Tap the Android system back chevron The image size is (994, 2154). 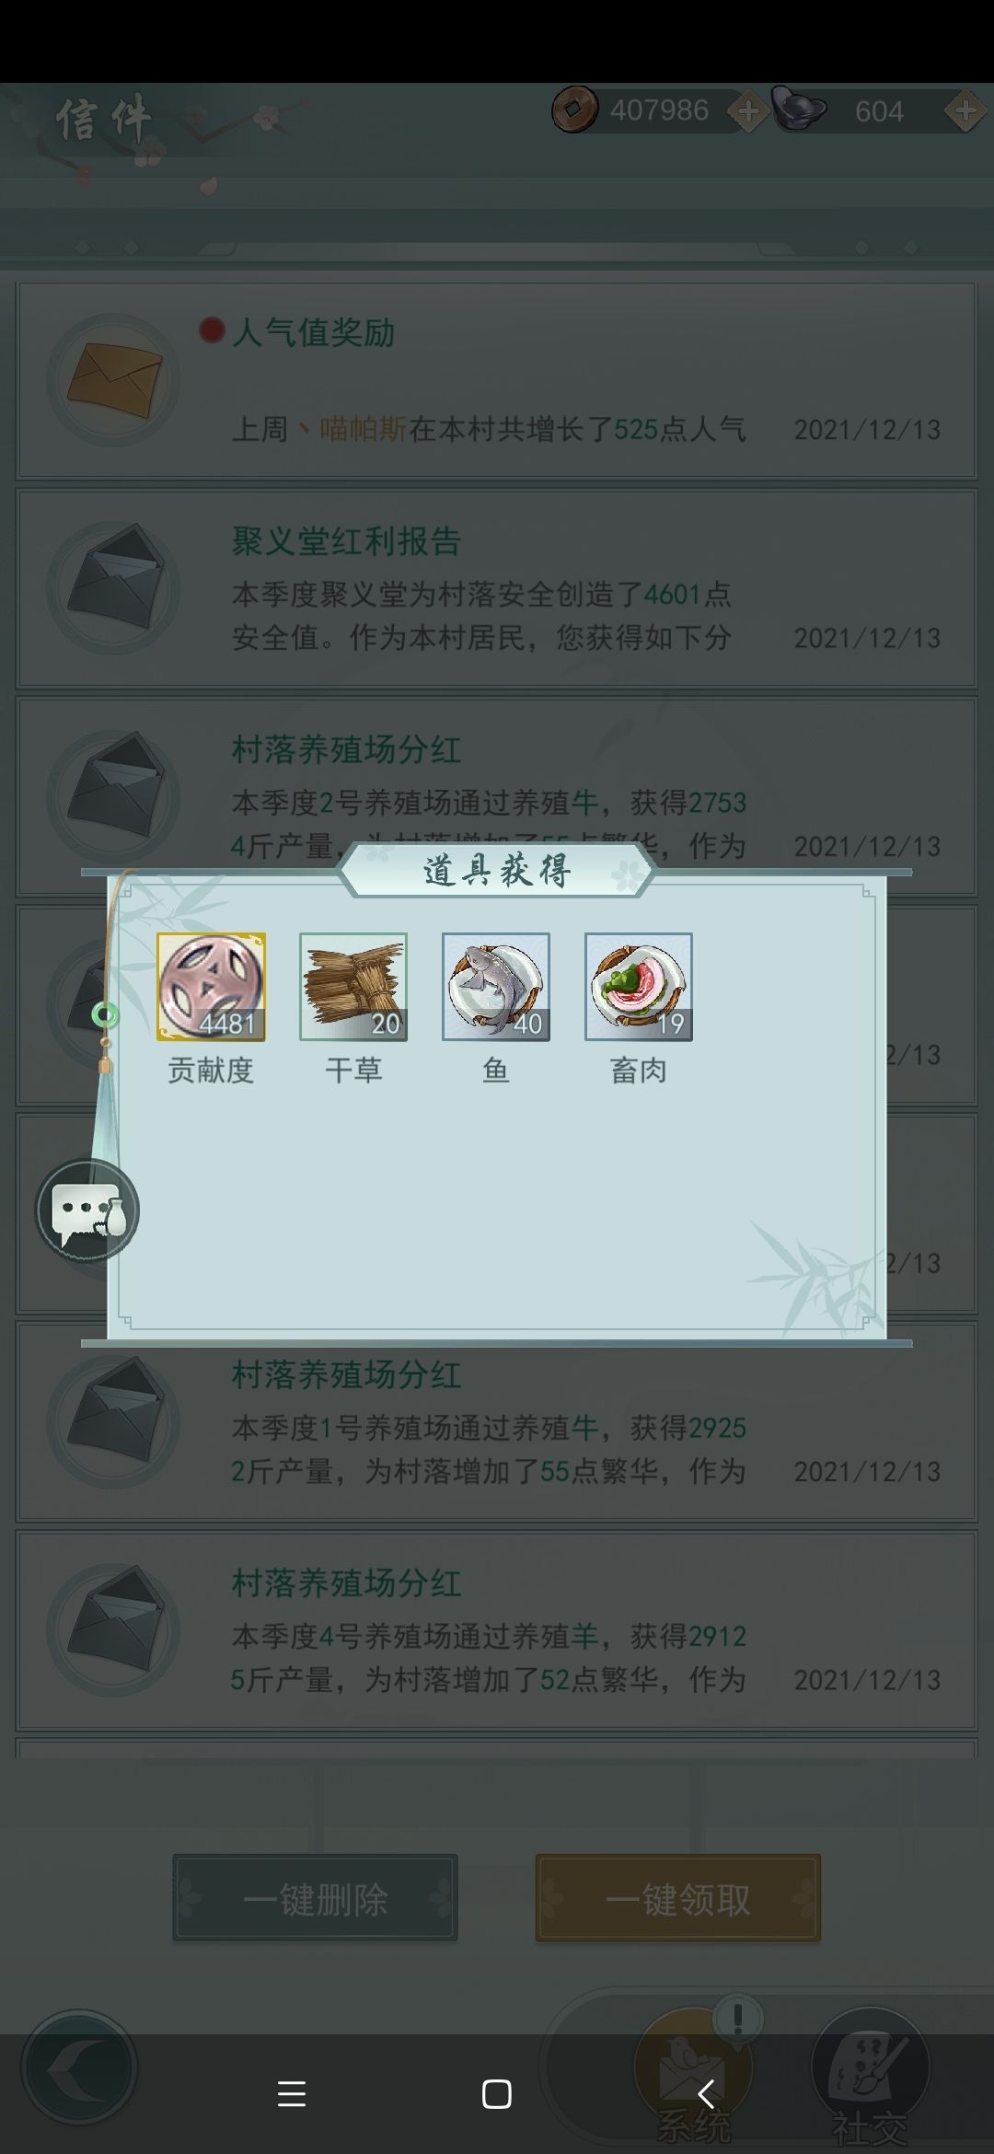pyautogui.click(x=706, y=2094)
